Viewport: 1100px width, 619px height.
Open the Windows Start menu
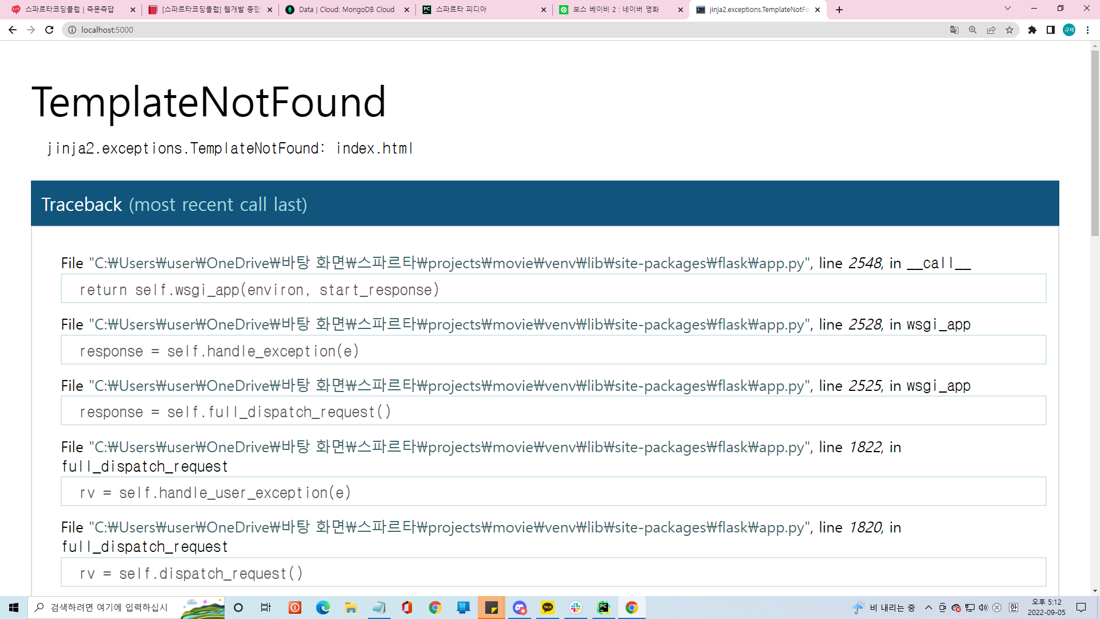(x=14, y=608)
